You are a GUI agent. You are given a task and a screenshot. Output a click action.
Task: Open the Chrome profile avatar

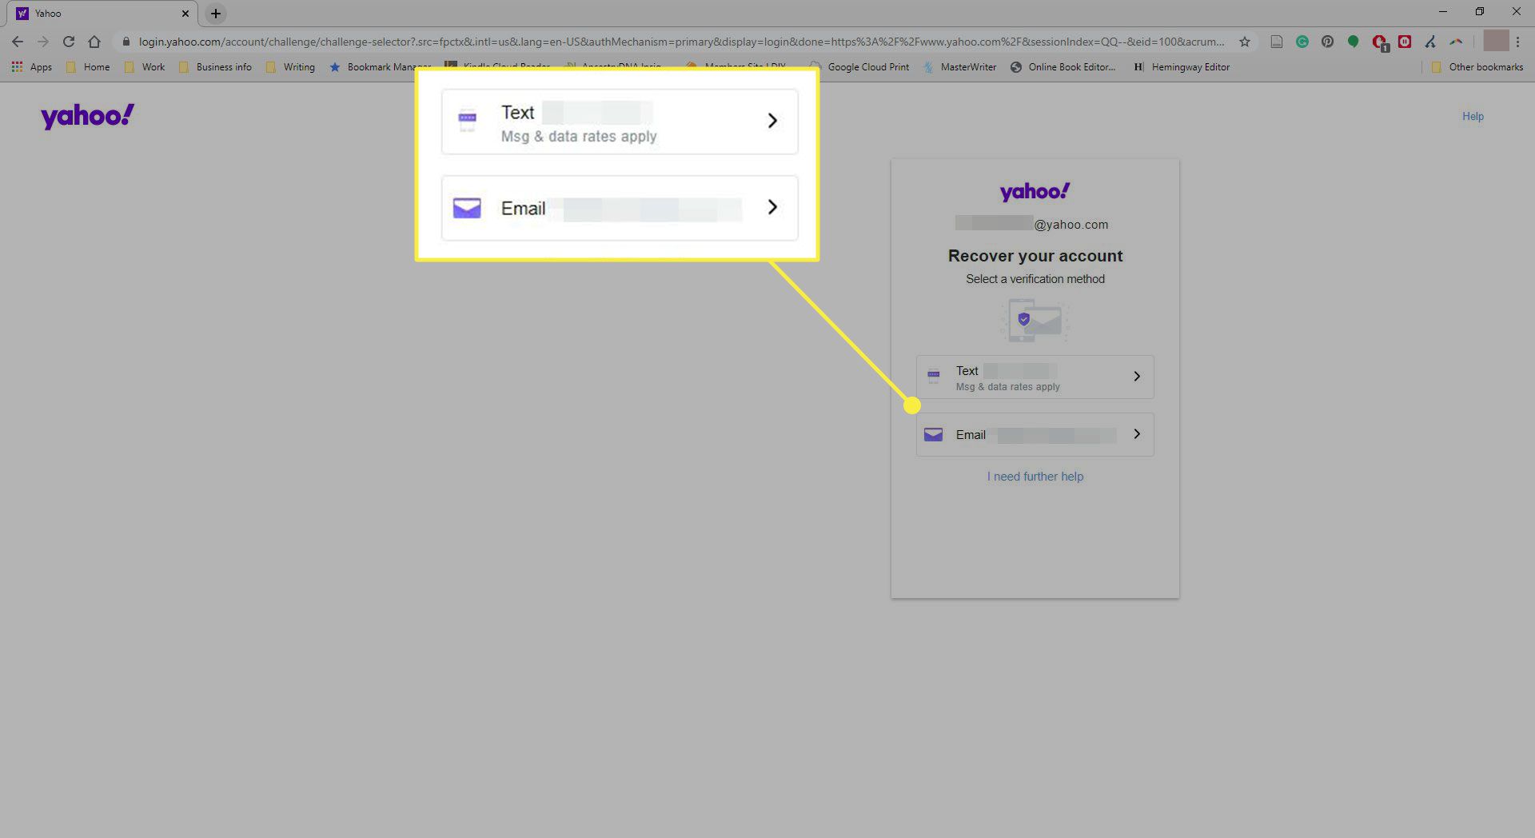coord(1496,41)
